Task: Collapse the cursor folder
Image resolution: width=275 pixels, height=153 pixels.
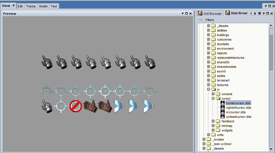Action: tap(213, 98)
